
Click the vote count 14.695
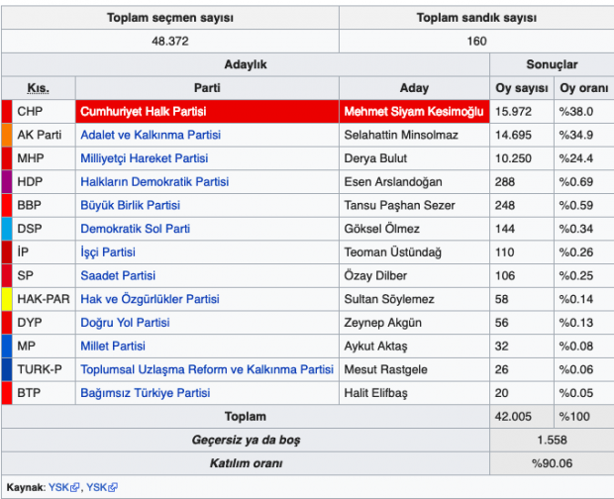tap(513, 135)
